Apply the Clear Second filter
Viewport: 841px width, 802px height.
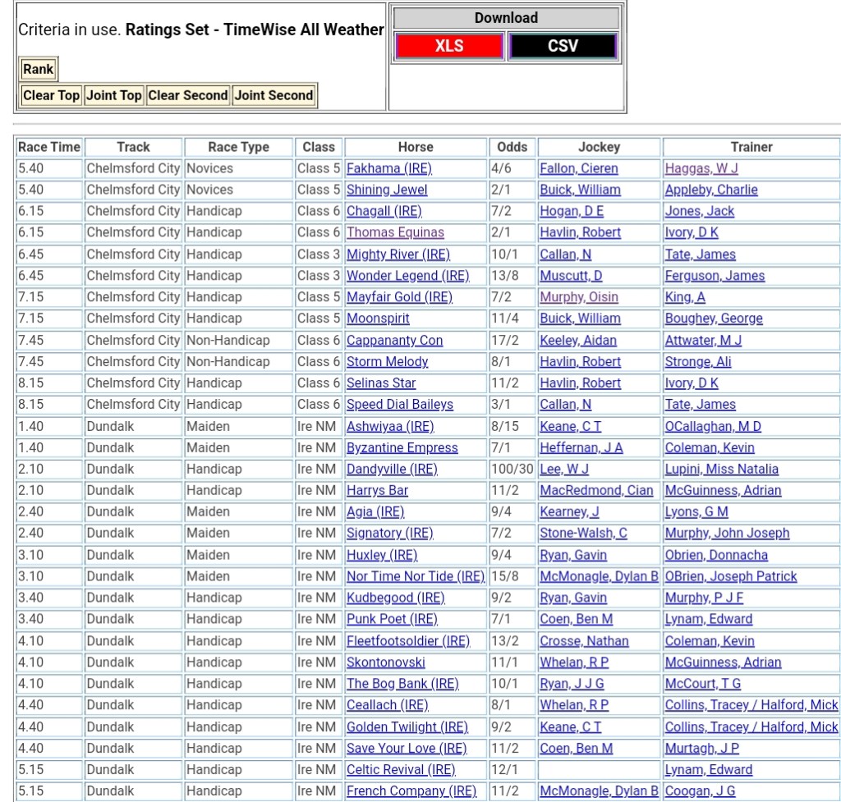pos(188,95)
